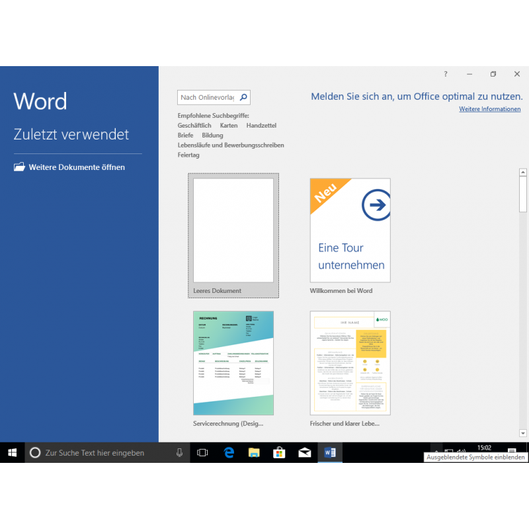Click the Weitere Informationen link
The width and height of the screenshot is (529, 529).
pyautogui.click(x=490, y=109)
